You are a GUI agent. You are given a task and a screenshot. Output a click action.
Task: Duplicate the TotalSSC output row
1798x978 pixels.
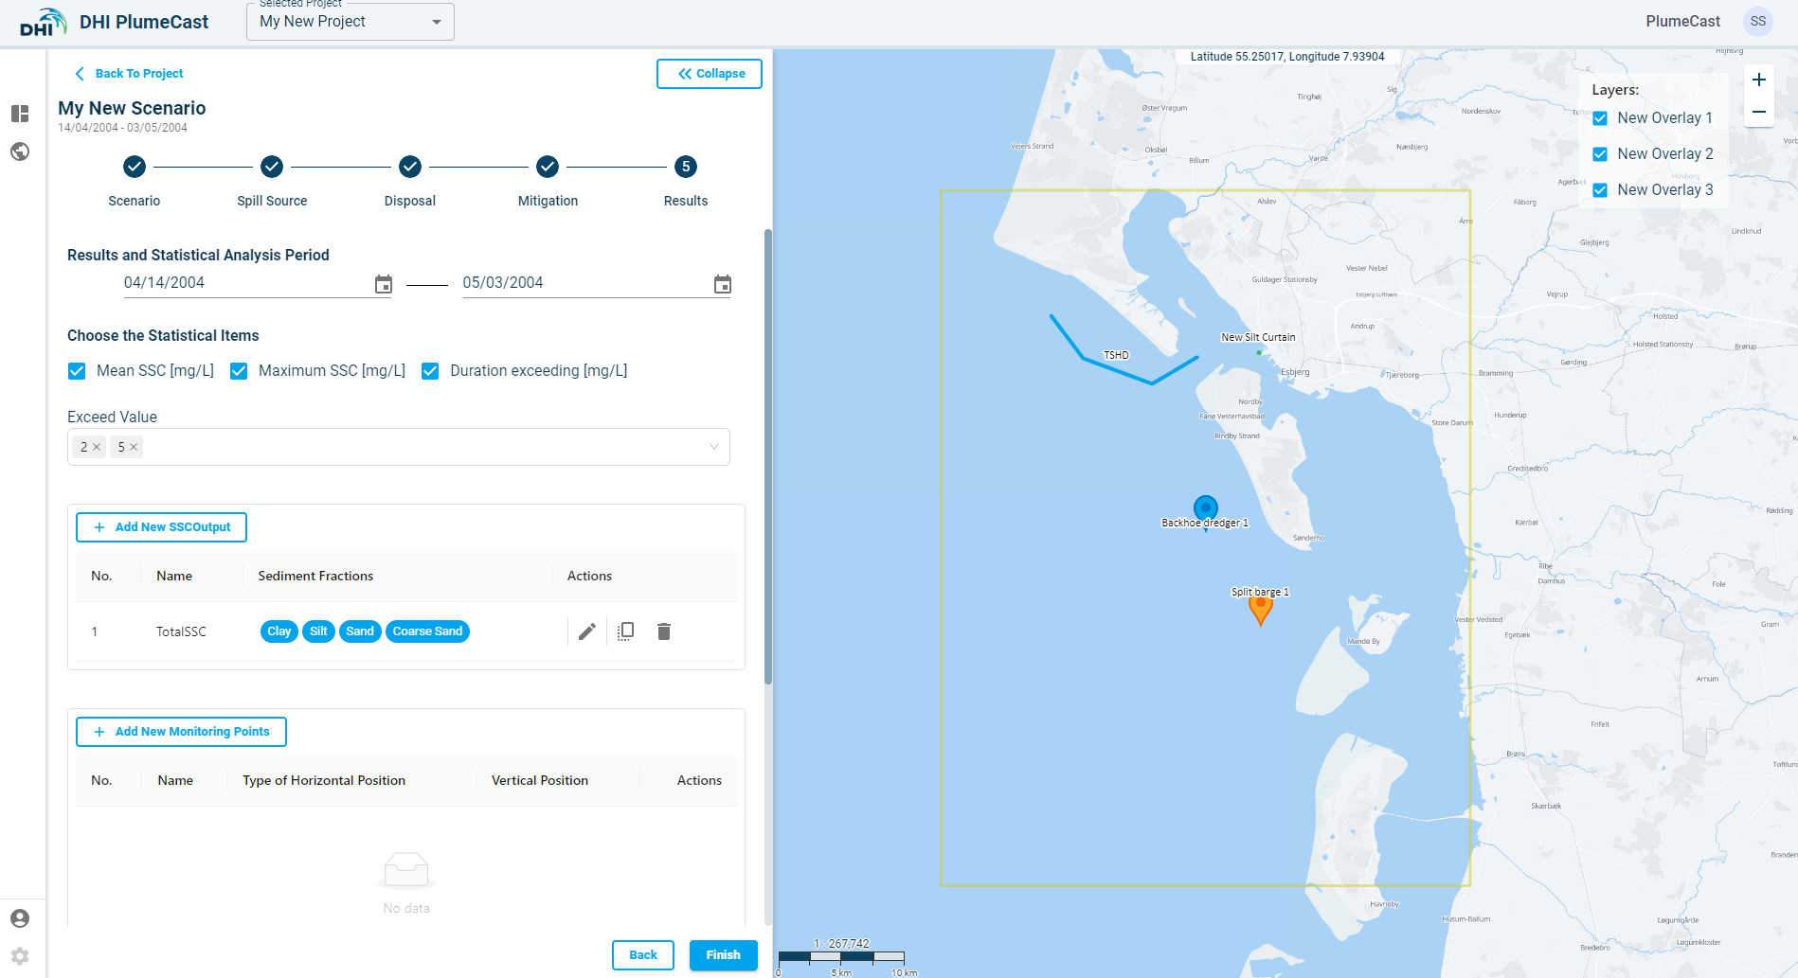click(625, 631)
